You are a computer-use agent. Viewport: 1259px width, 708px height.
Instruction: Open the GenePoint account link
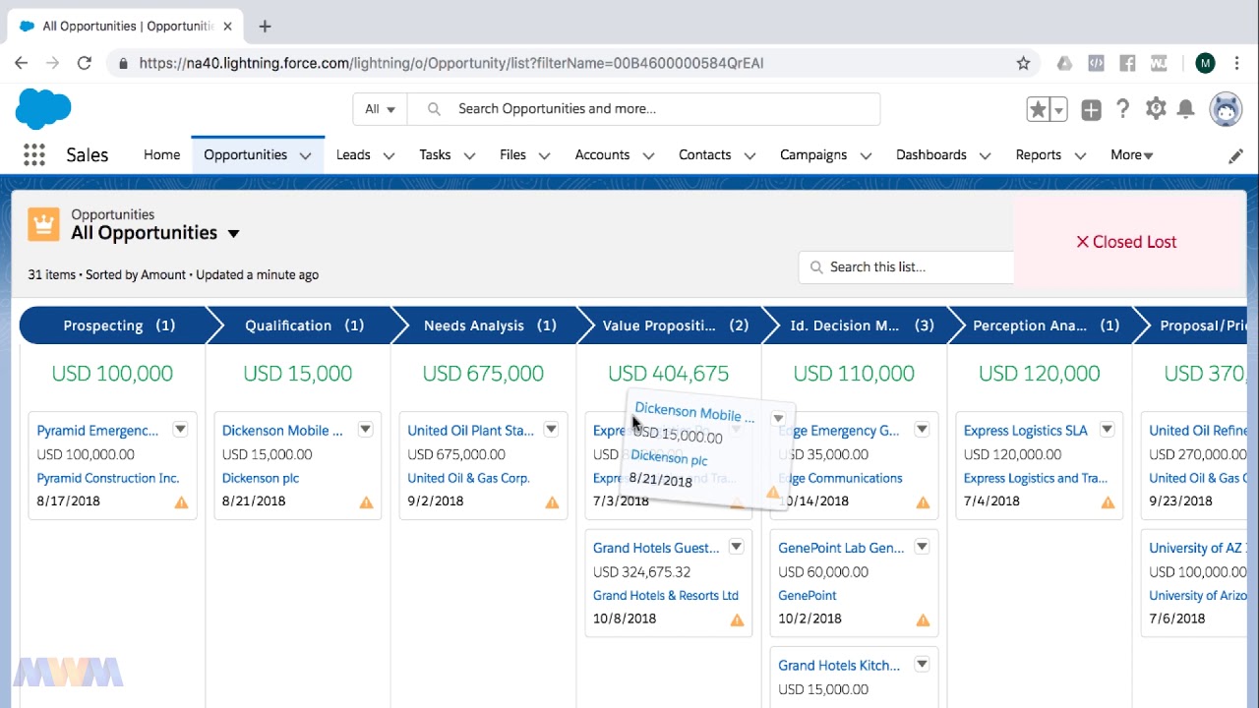pos(807,595)
